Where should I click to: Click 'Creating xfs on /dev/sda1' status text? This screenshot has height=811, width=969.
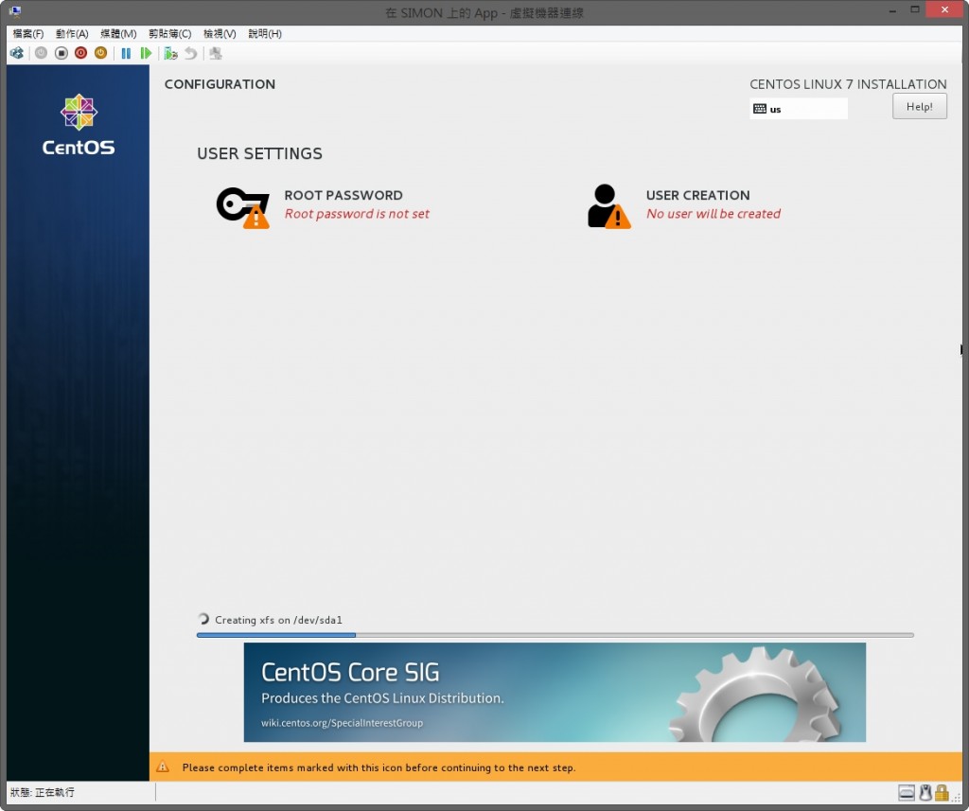tap(279, 620)
